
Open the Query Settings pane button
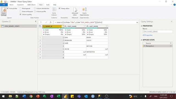pyautogui.click(x=4, y=12)
